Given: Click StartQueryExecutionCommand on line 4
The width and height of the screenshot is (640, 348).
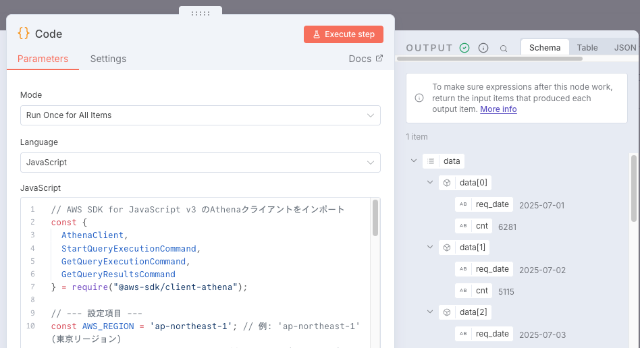Looking at the screenshot, I should (x=128, y=248).
